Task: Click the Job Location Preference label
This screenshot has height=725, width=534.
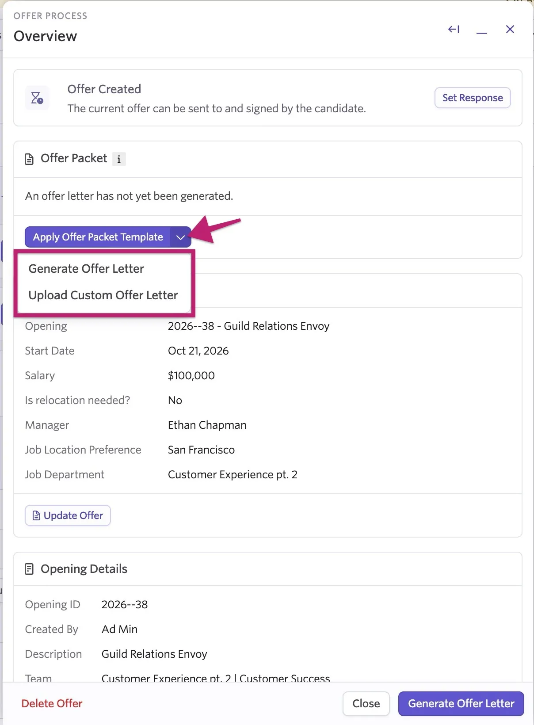Action: 83,450
